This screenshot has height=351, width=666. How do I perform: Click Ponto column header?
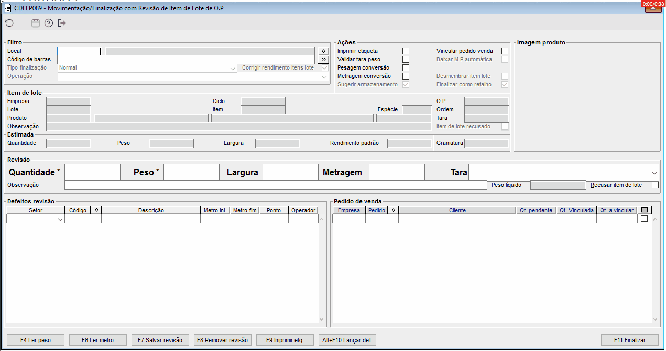[x=274, y=210]
